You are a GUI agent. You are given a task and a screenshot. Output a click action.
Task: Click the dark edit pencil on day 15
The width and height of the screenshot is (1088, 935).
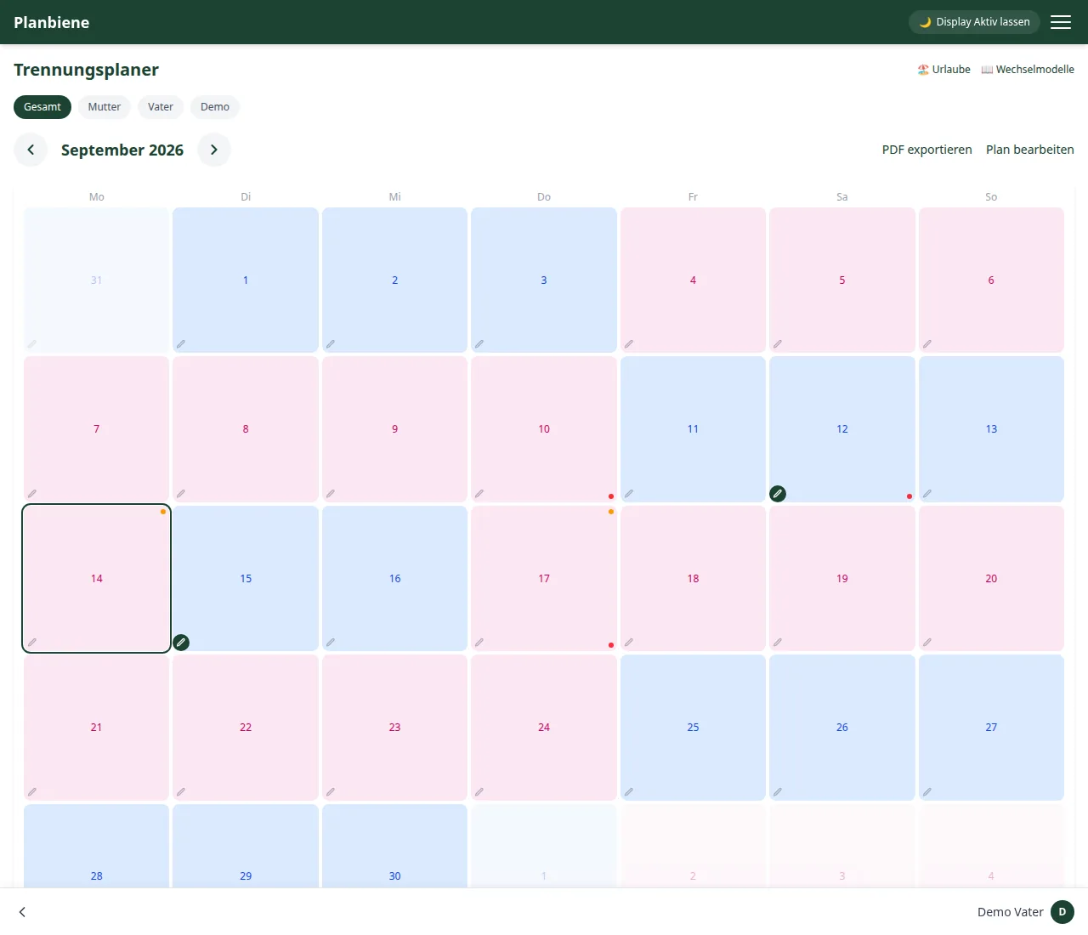pyautogui.click(x=181, y=643)
